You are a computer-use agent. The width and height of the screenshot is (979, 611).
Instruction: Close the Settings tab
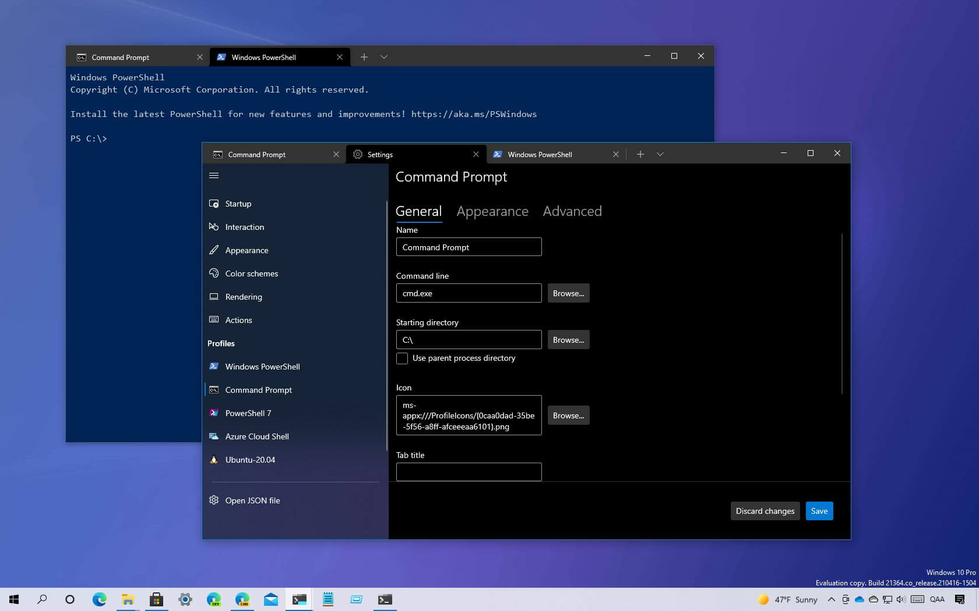coord(476,154)
